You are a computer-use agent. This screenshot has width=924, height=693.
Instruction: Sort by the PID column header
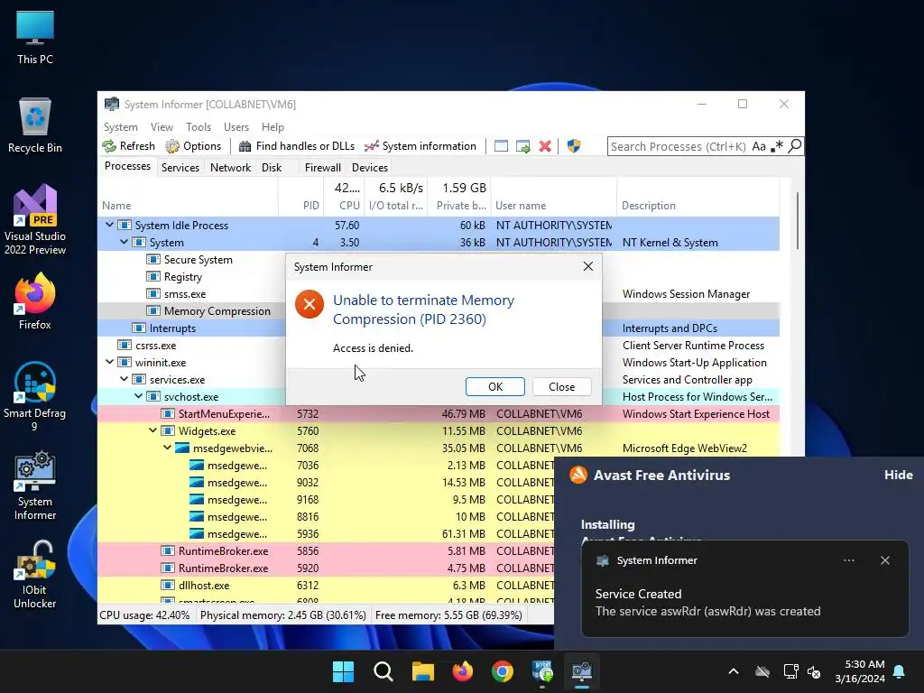coord(310,206)
